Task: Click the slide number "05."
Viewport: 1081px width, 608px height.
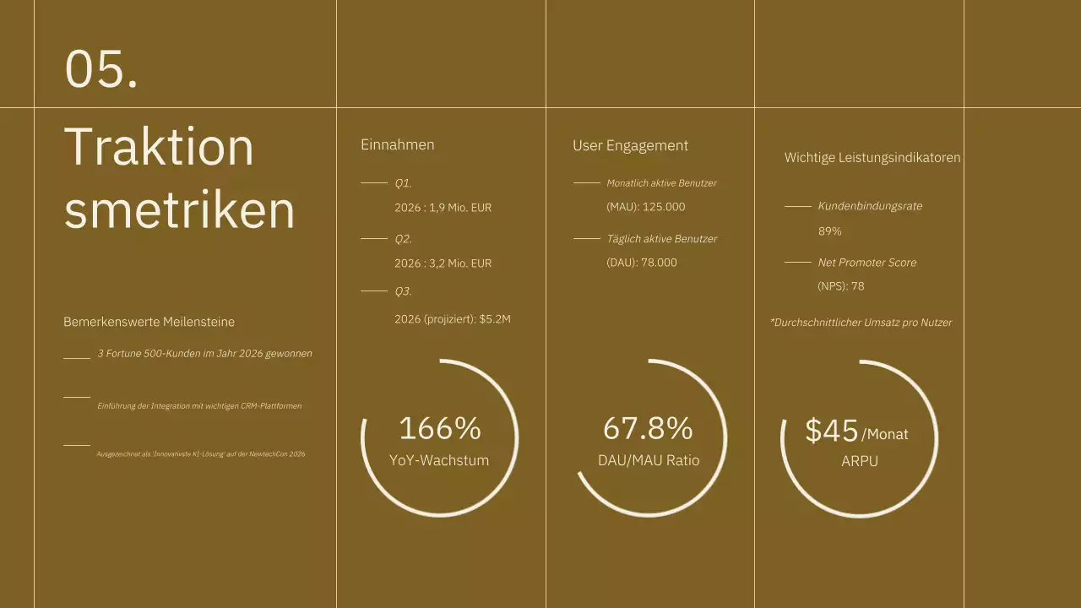Action: (101, 68)
